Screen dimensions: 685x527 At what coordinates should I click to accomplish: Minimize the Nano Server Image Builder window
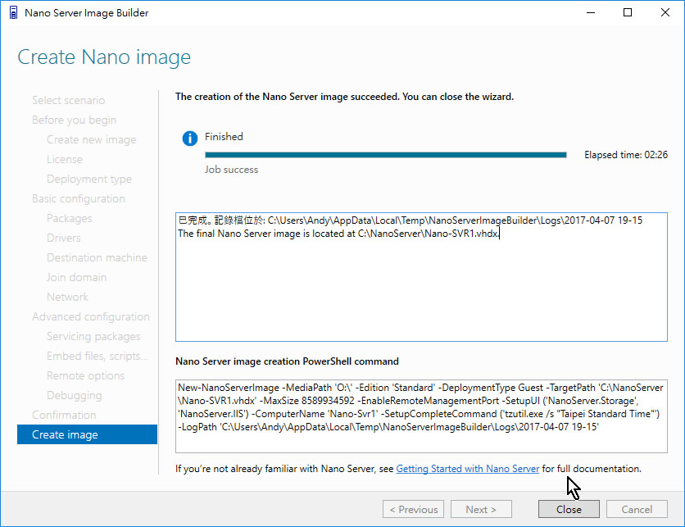[591, 12]
